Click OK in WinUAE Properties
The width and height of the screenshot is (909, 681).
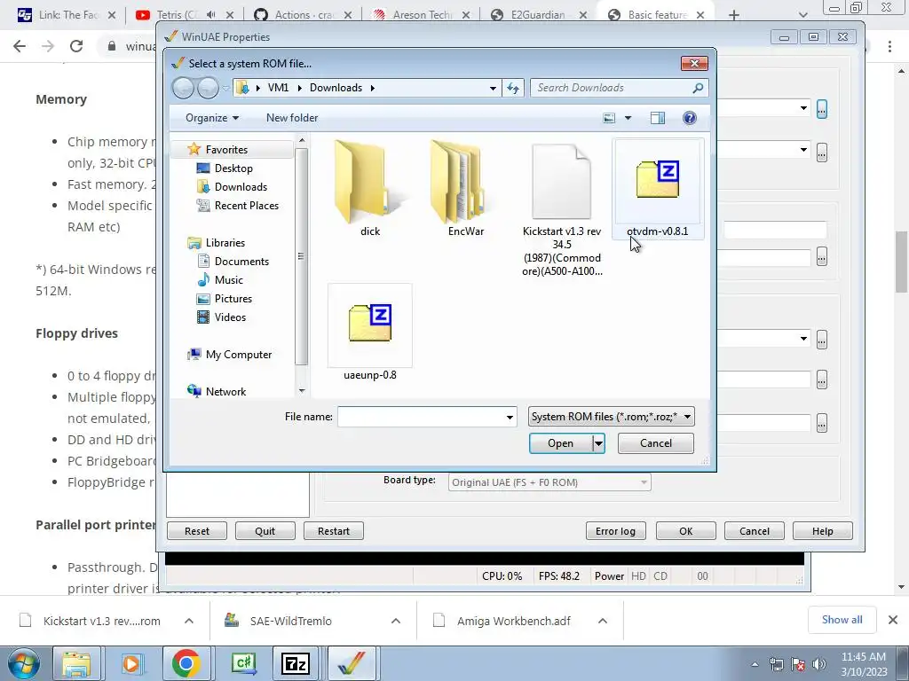tap(686, 531)
